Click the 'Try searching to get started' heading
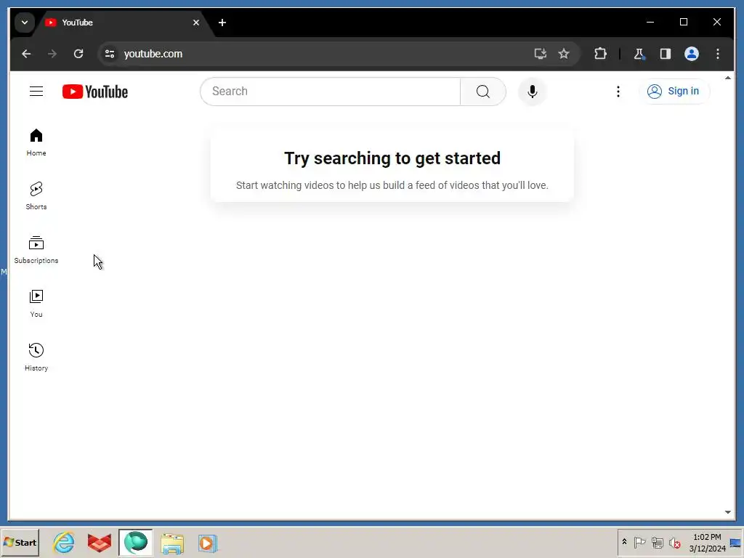 coord(392,158)
